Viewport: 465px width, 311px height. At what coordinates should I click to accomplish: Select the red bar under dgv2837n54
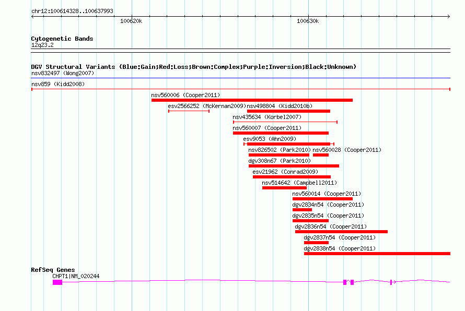pos(316,243)
